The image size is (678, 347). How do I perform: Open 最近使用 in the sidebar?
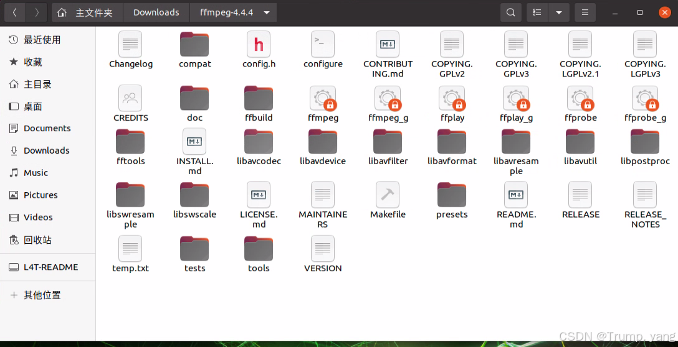(x=47, y=40)
